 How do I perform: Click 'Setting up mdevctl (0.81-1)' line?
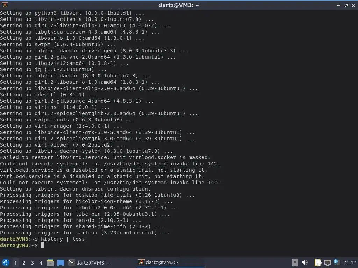(48, 95)
